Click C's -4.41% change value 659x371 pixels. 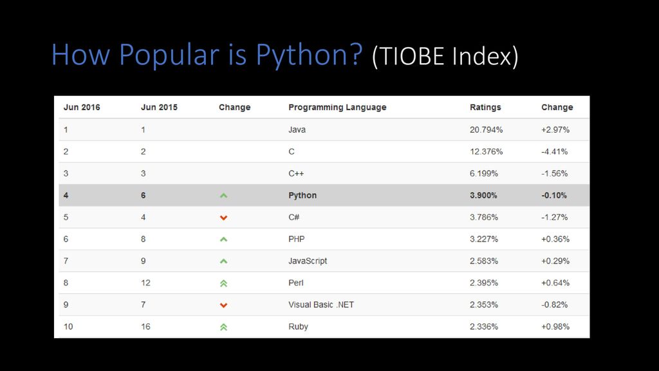pos(554,151)
